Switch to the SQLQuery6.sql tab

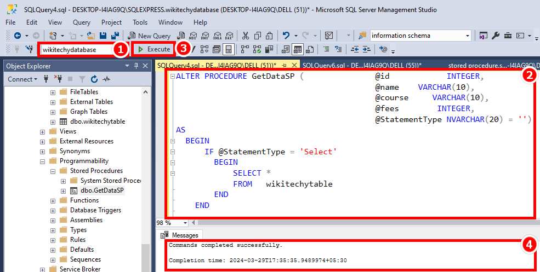pos(351,65)
